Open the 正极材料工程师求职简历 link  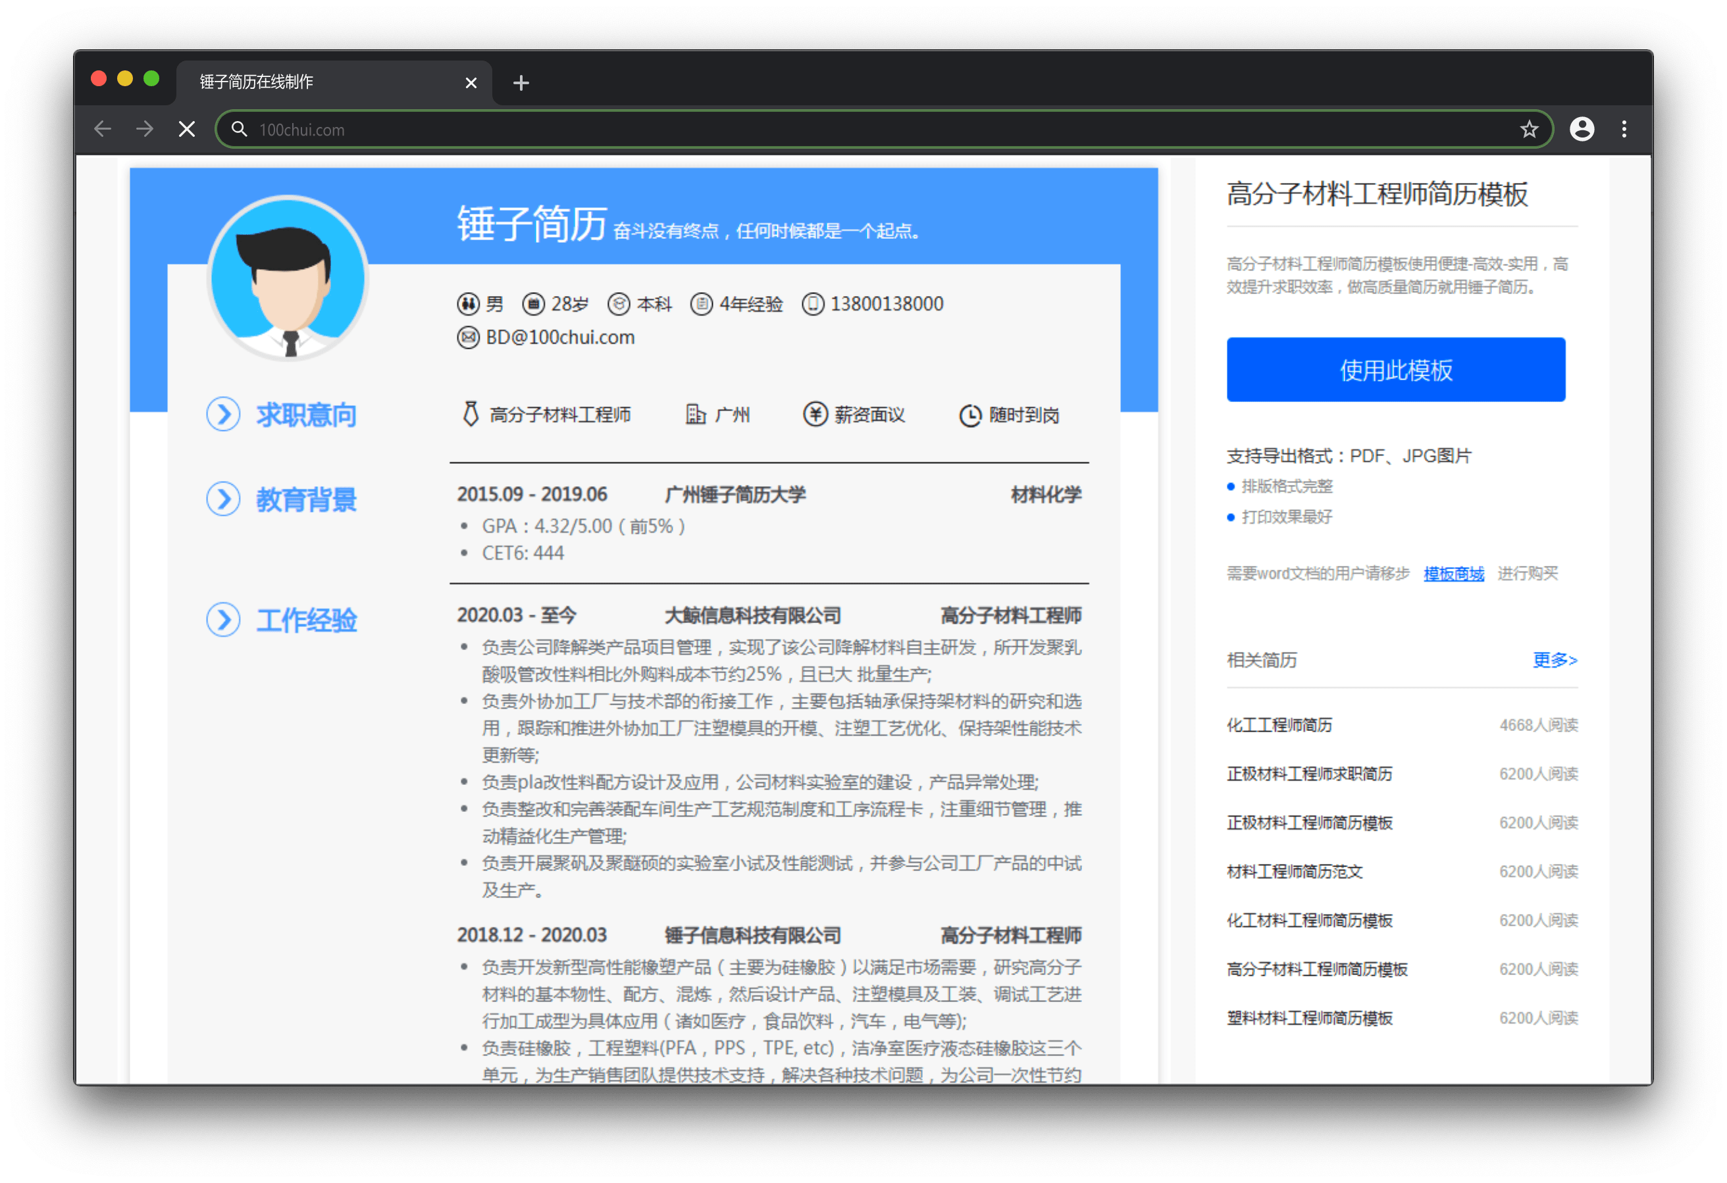(1309, 774)
